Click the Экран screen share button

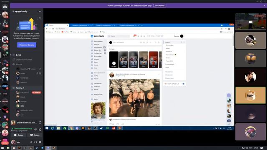35,135
